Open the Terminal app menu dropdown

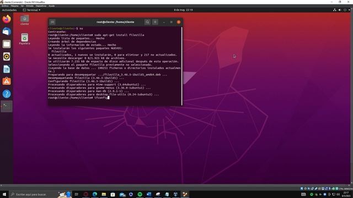pyautogui.click(x=32, y=10)
